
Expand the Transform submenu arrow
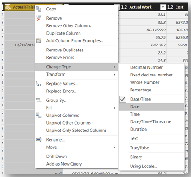[x=114, y=75]
